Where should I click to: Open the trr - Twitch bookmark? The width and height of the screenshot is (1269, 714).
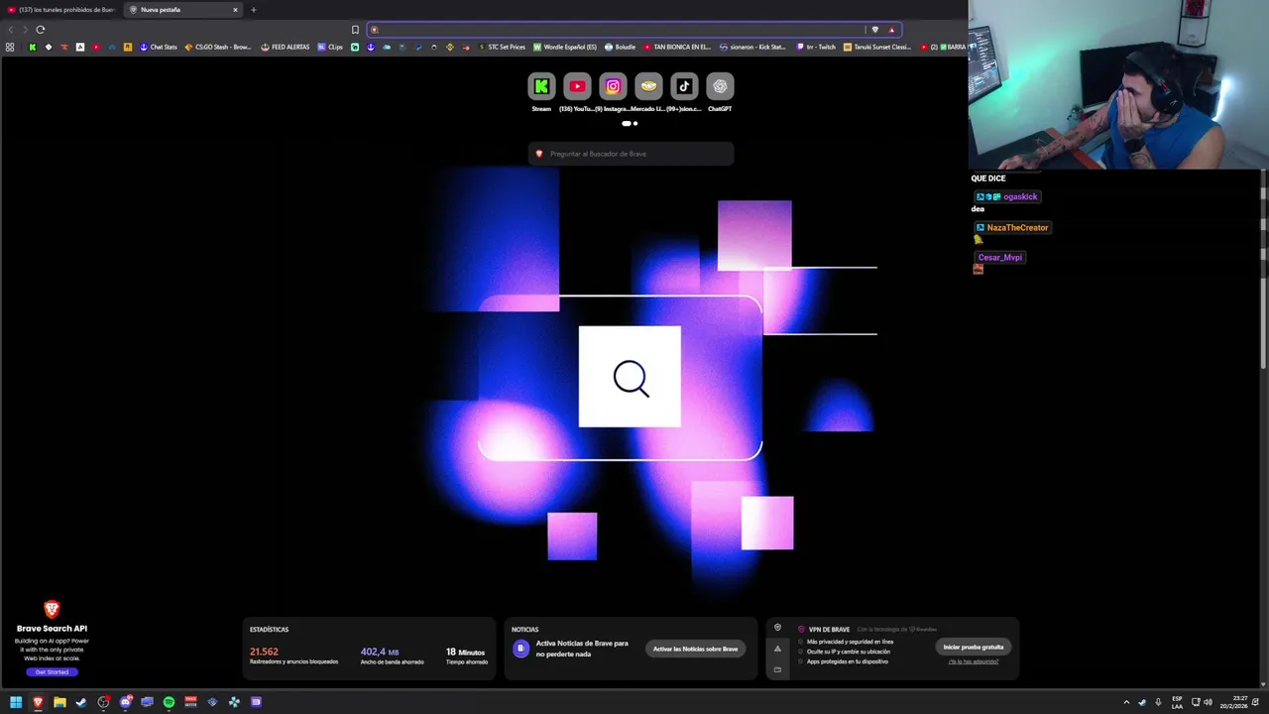[817, 47]
